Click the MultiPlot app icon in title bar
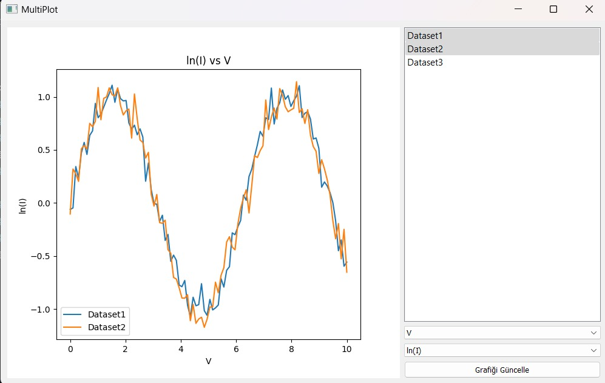 pos(12,10)
